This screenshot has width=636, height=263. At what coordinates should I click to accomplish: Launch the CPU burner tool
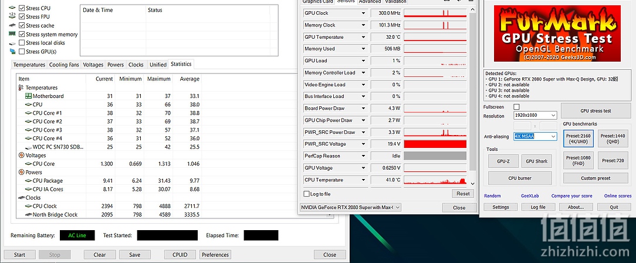520,178
